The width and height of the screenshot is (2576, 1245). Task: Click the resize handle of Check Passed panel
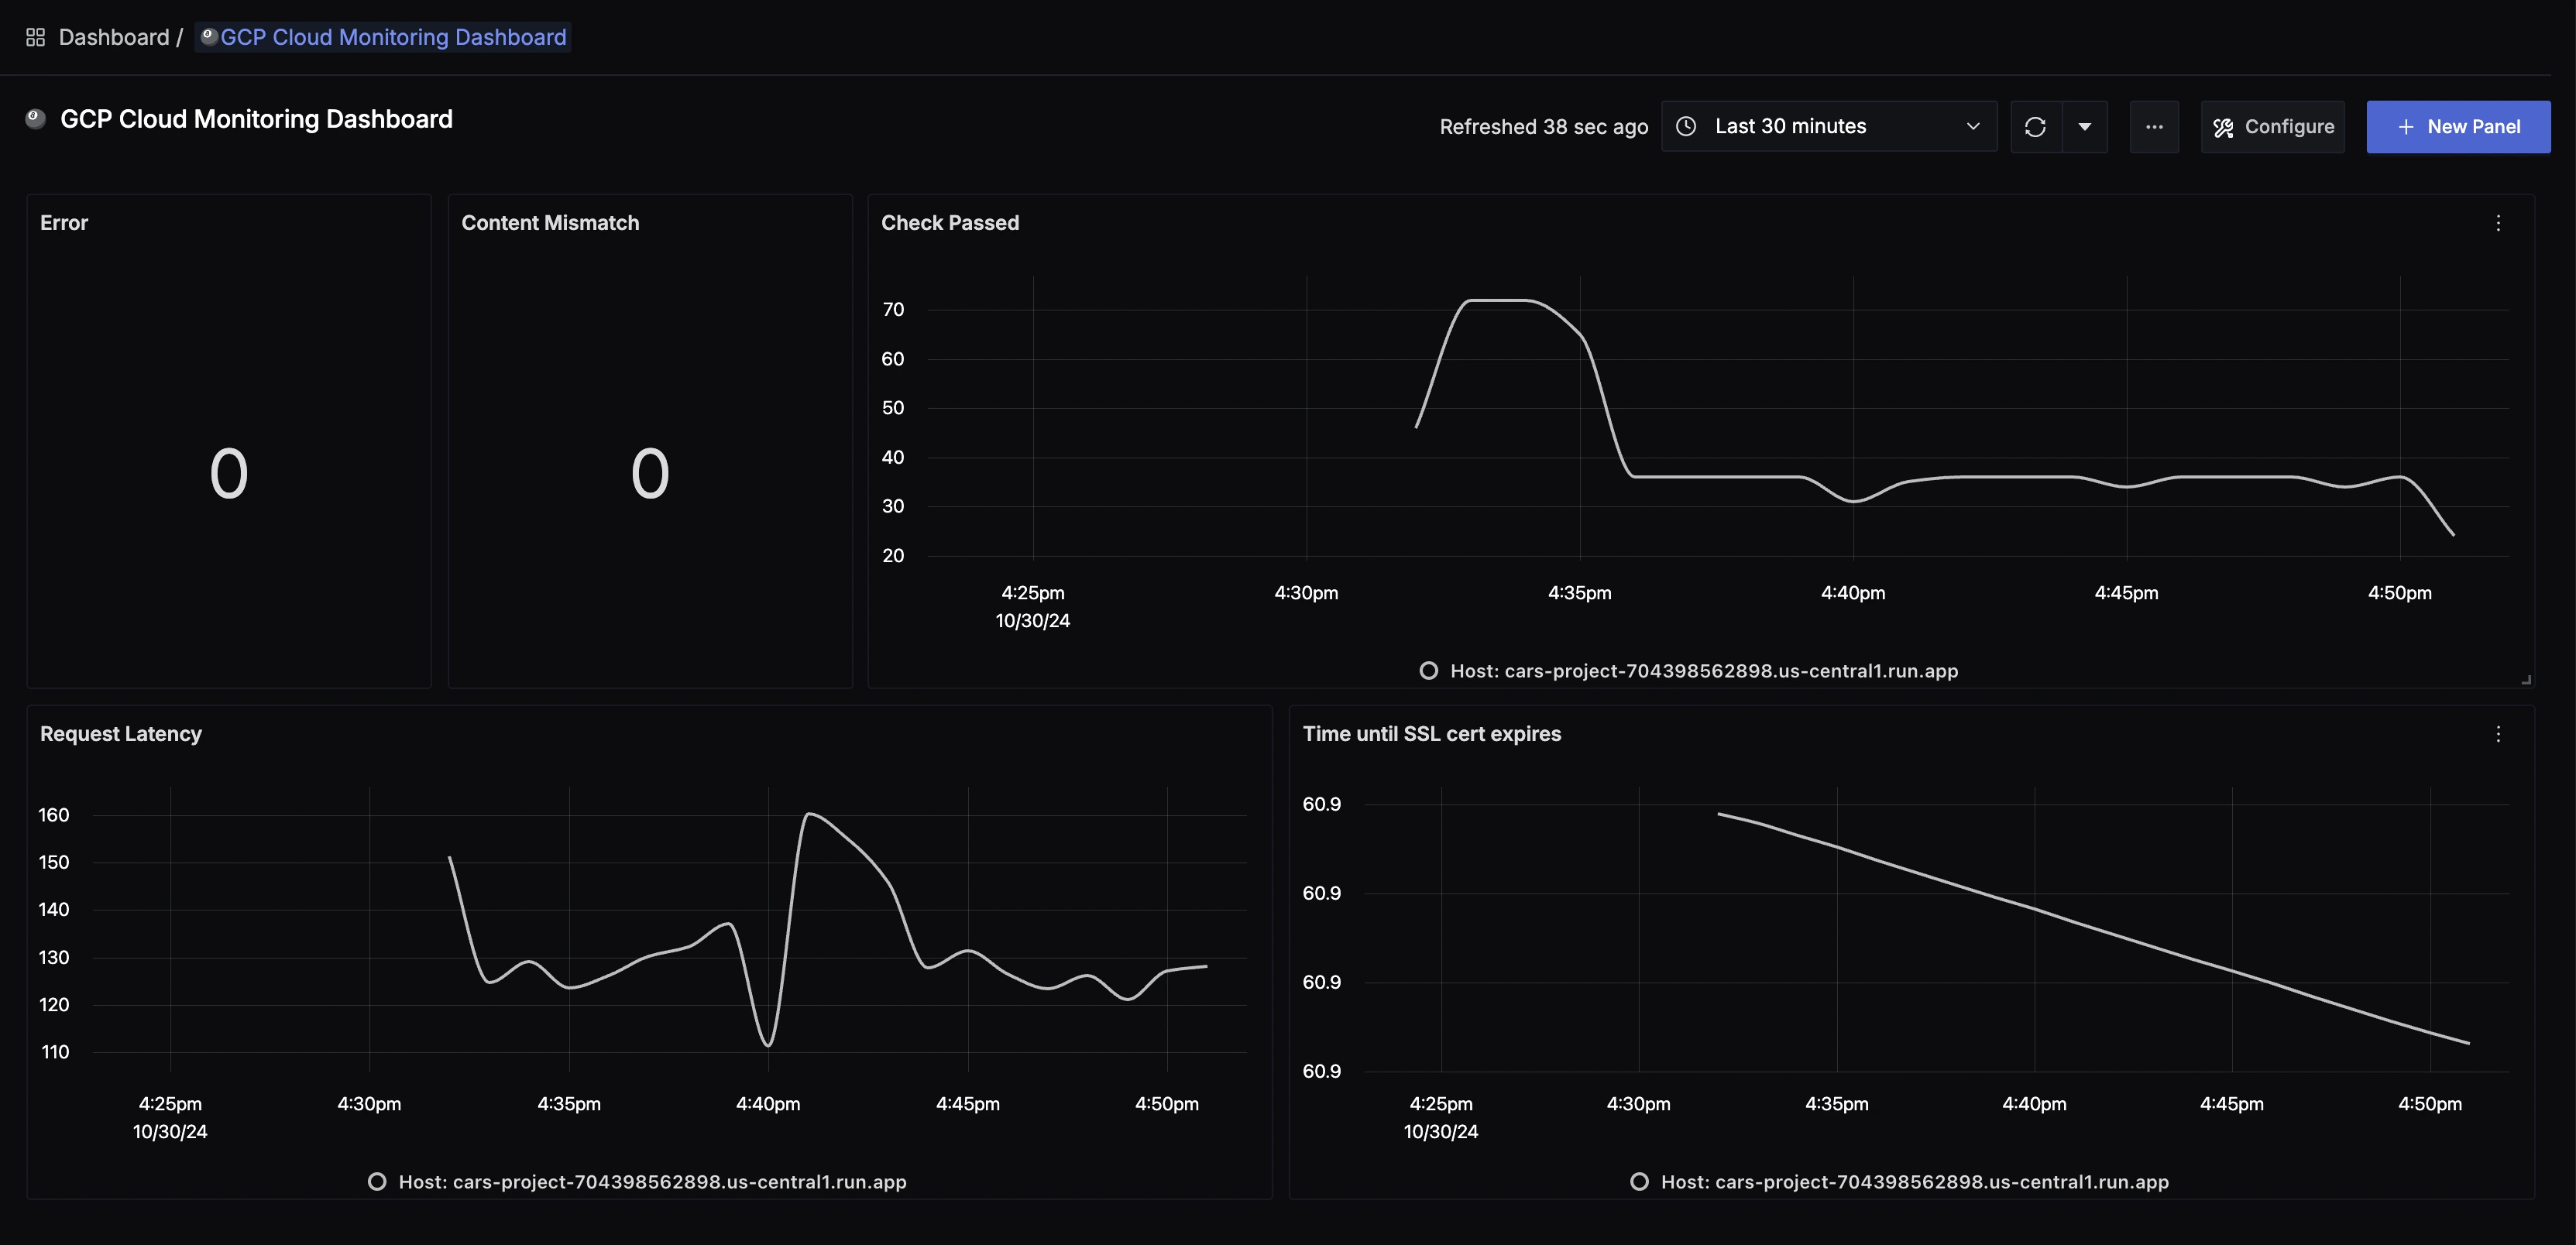(2526, 679)
